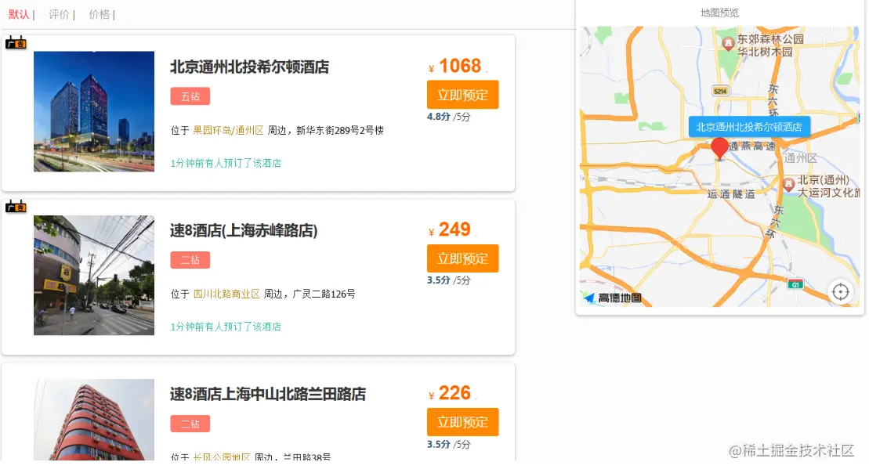Open hotel title 速8酒店上海中山北路兰田路店
The height and width of the screenshot is (473, 869).
click(x=268, y=395)
